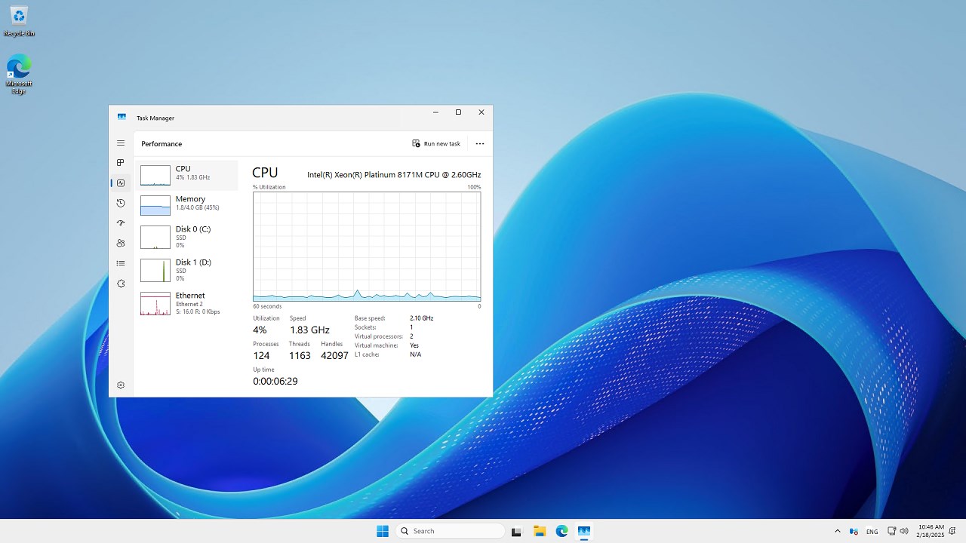Screen dimensions: 966x543
Task: Open Services page icon in sidebar
Action: pos(121,284)
